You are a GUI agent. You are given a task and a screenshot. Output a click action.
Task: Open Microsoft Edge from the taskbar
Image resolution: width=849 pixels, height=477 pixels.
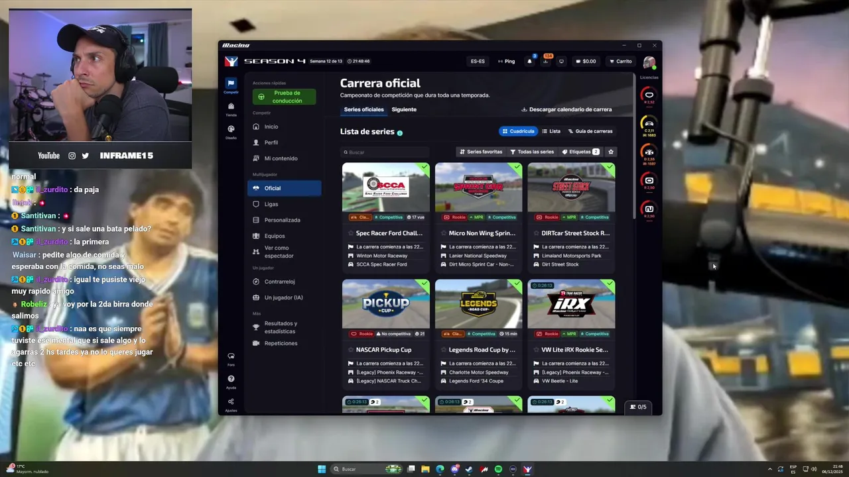pos(440,469)
